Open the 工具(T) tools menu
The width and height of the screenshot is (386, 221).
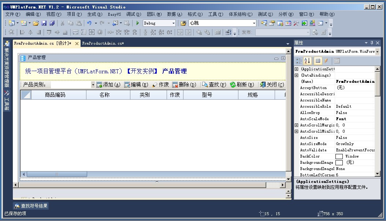pyautogui.click(x=216, y=14)
